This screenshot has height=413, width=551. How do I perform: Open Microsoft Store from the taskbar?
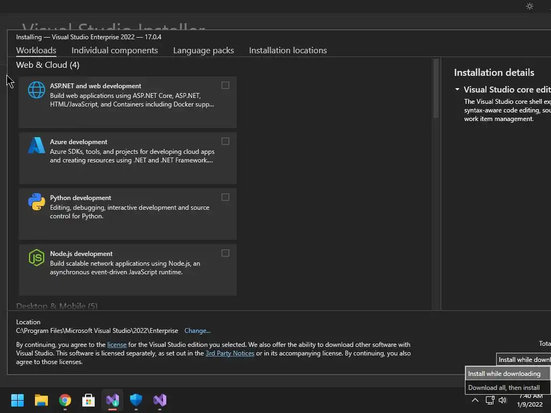89,400
